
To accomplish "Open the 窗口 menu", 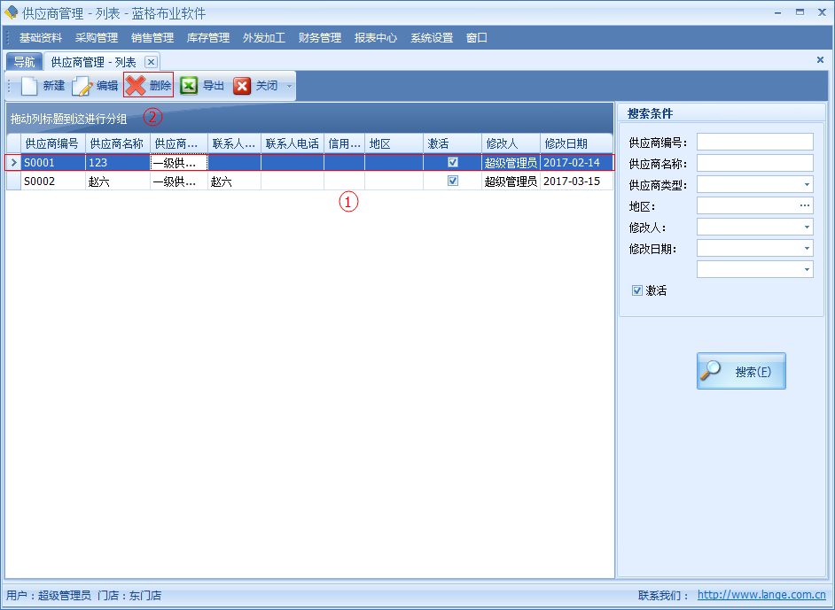I will click(477, 38).
